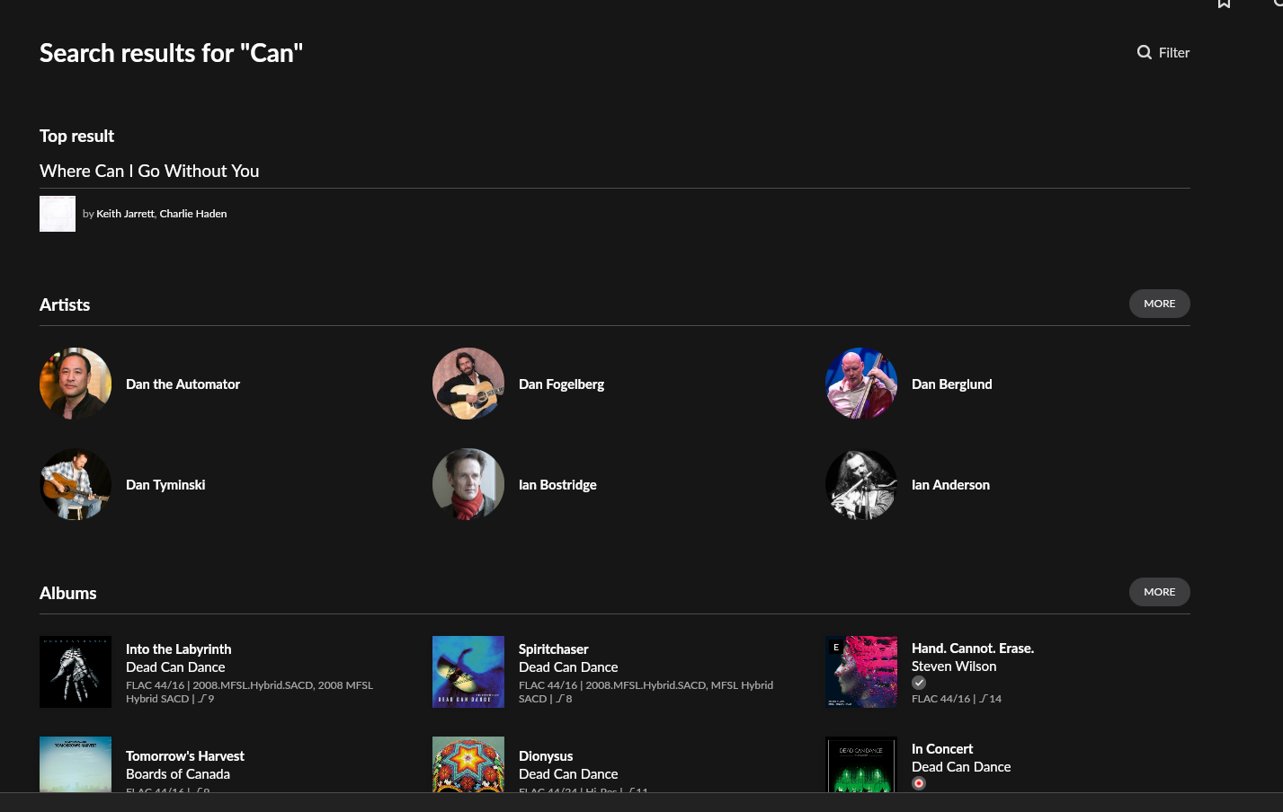Select the Dan the Automator name
The image size is (1283, 812).
[183, 384]
